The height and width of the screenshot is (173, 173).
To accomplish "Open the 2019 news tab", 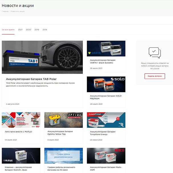I will pos(37,30).
